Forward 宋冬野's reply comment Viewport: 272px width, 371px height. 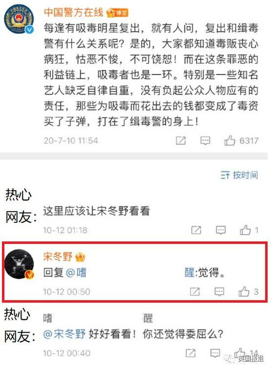coord(195,292)
